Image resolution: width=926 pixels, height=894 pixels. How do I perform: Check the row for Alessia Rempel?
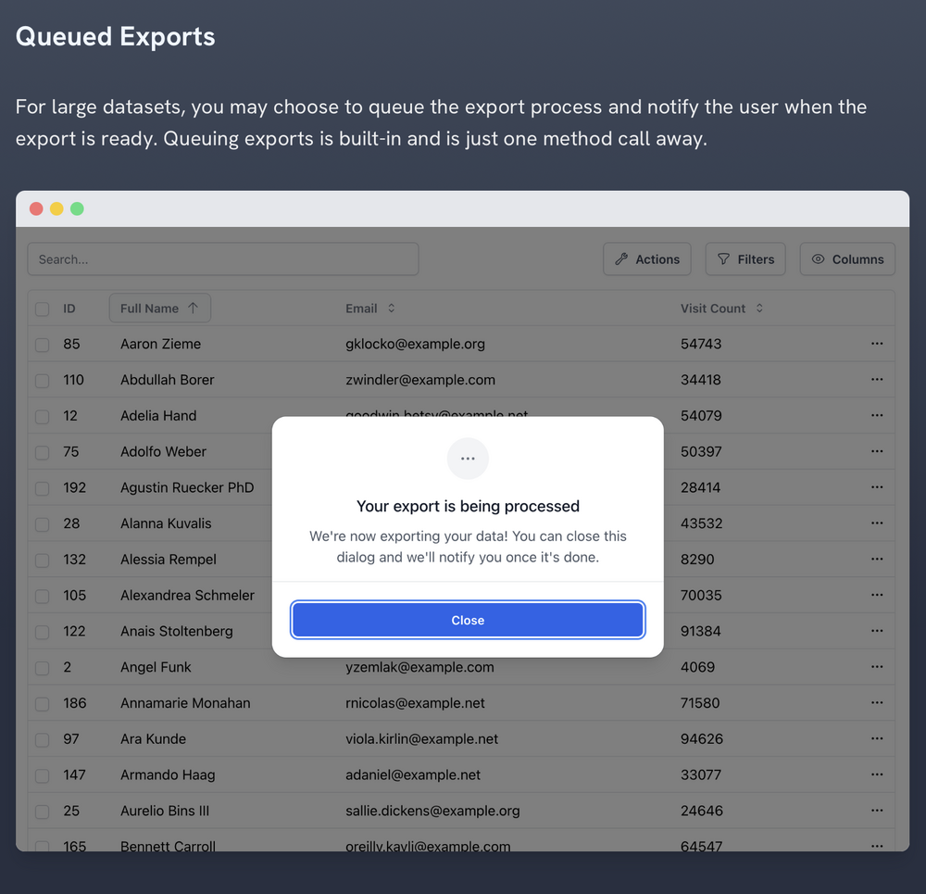point(42,560)
